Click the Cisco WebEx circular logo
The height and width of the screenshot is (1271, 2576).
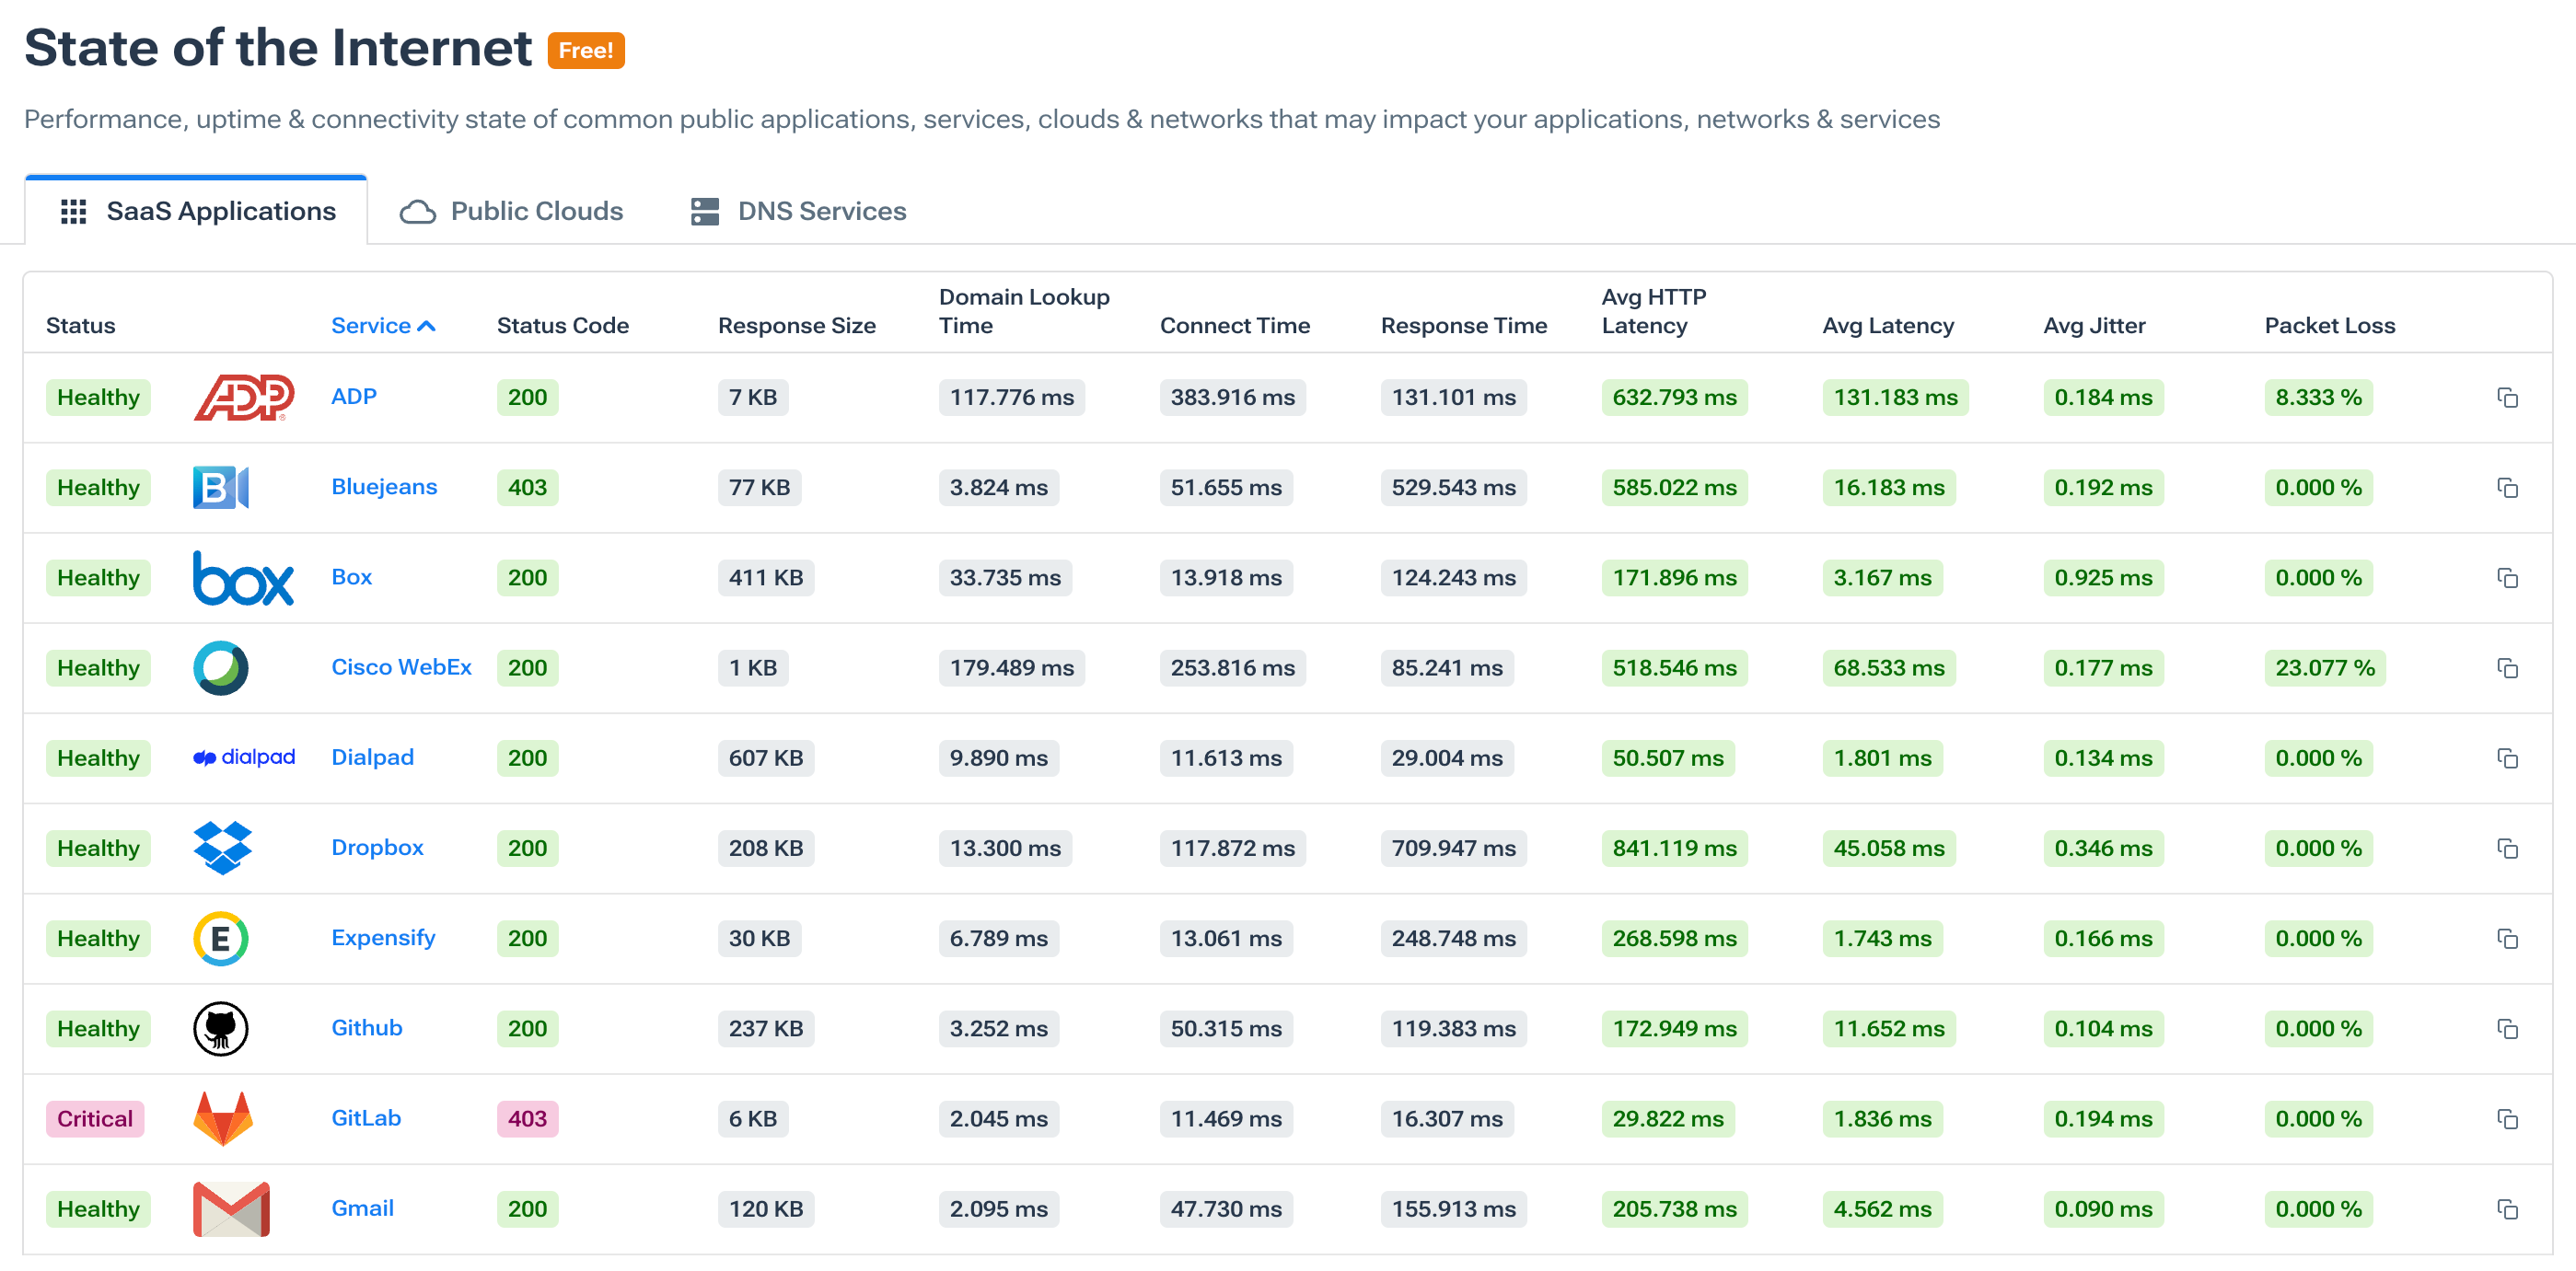(221, 668)
